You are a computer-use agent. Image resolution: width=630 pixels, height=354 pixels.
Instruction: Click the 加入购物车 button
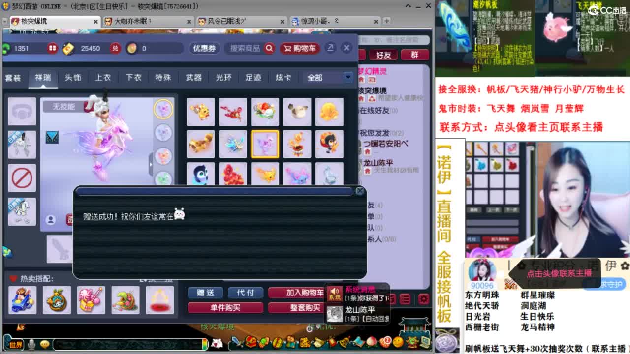[296, 293]
